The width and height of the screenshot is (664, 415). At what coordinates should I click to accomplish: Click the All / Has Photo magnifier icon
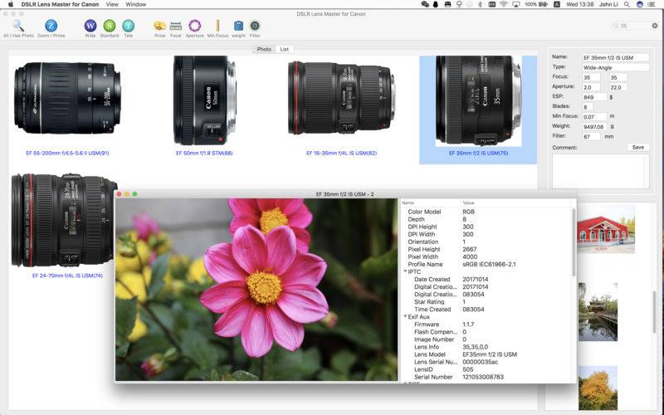pyautogui.click(x=18, y=26)
